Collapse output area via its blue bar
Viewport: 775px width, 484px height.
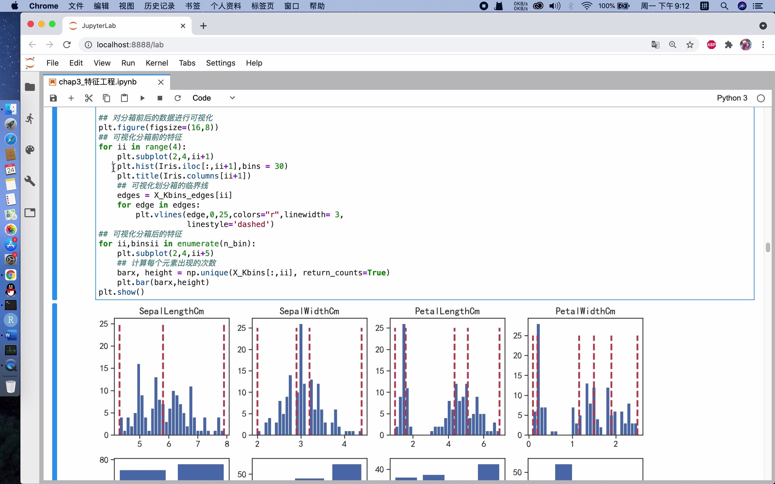tap(54, 392)
